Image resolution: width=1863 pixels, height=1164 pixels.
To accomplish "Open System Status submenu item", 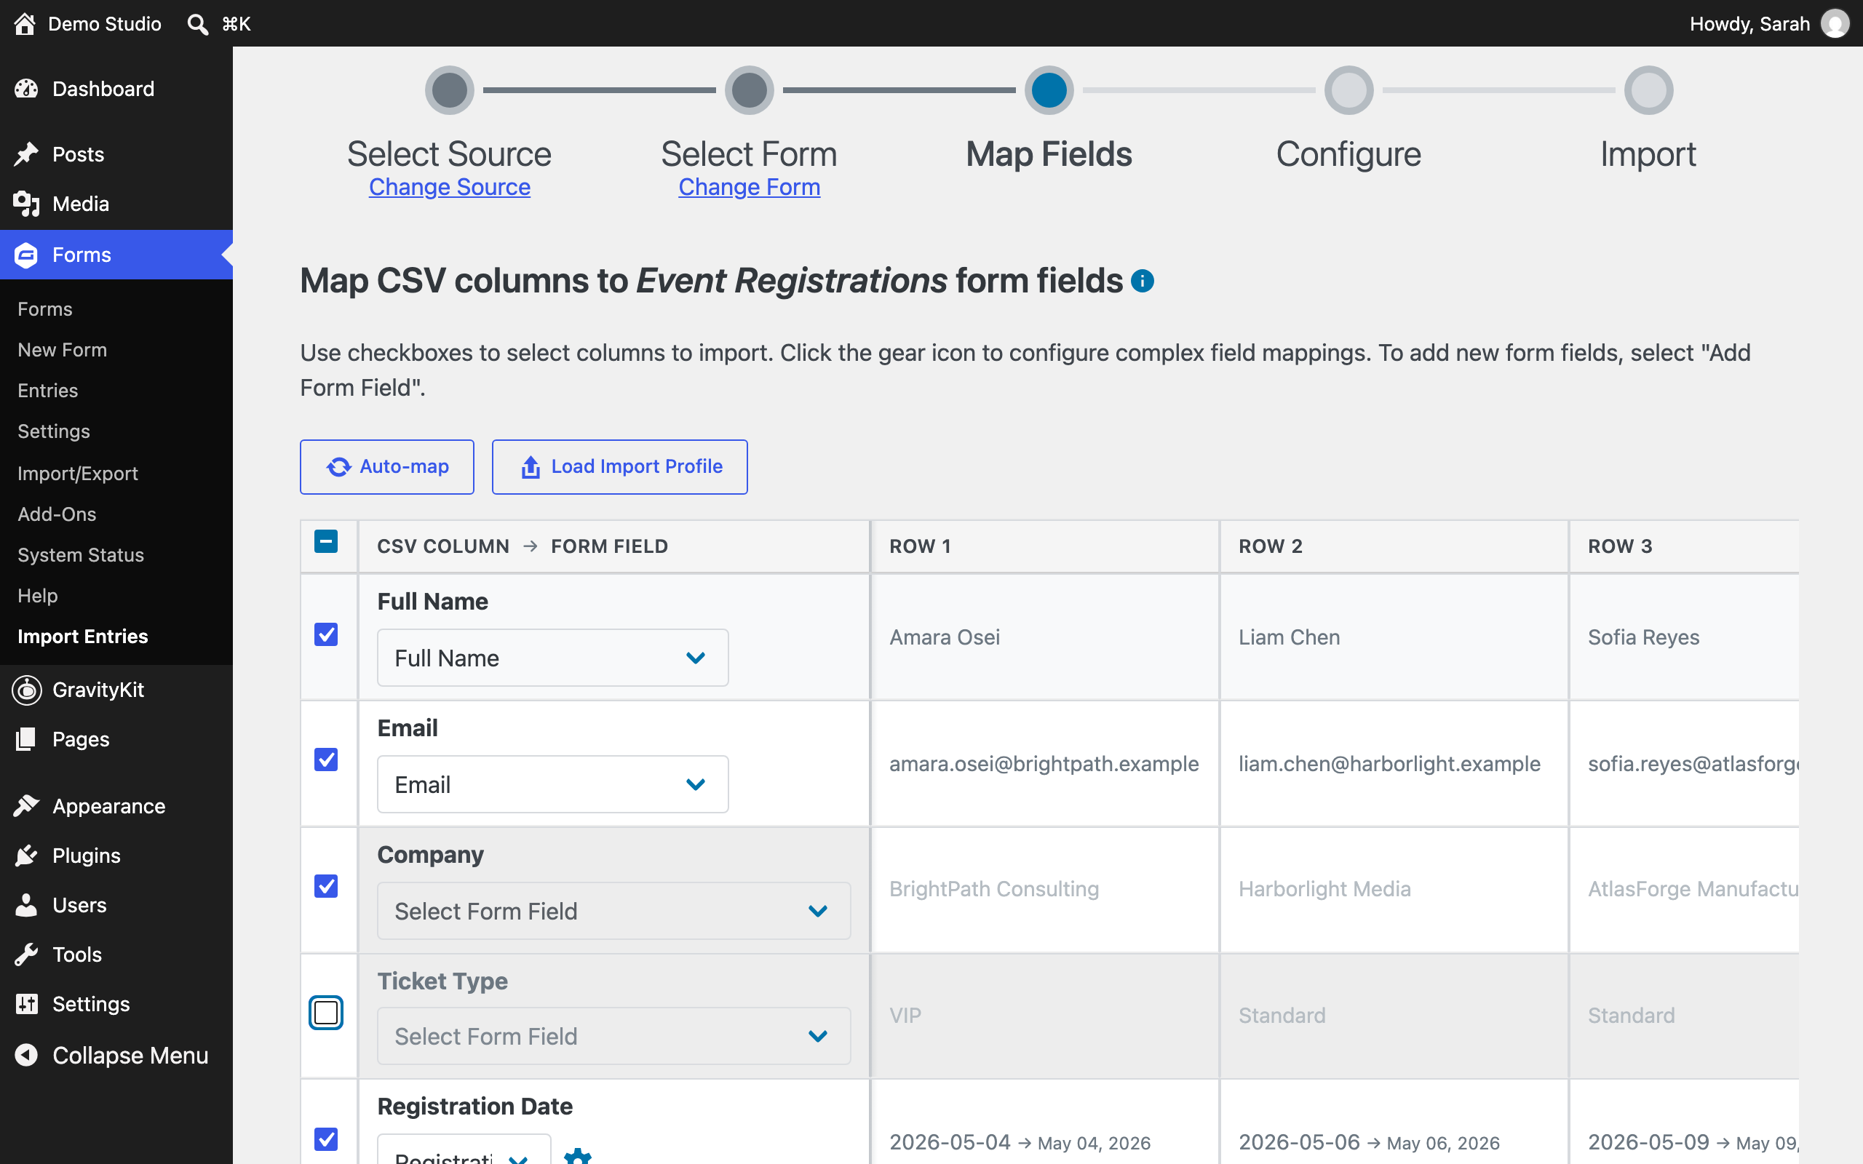I will point(81,555).
